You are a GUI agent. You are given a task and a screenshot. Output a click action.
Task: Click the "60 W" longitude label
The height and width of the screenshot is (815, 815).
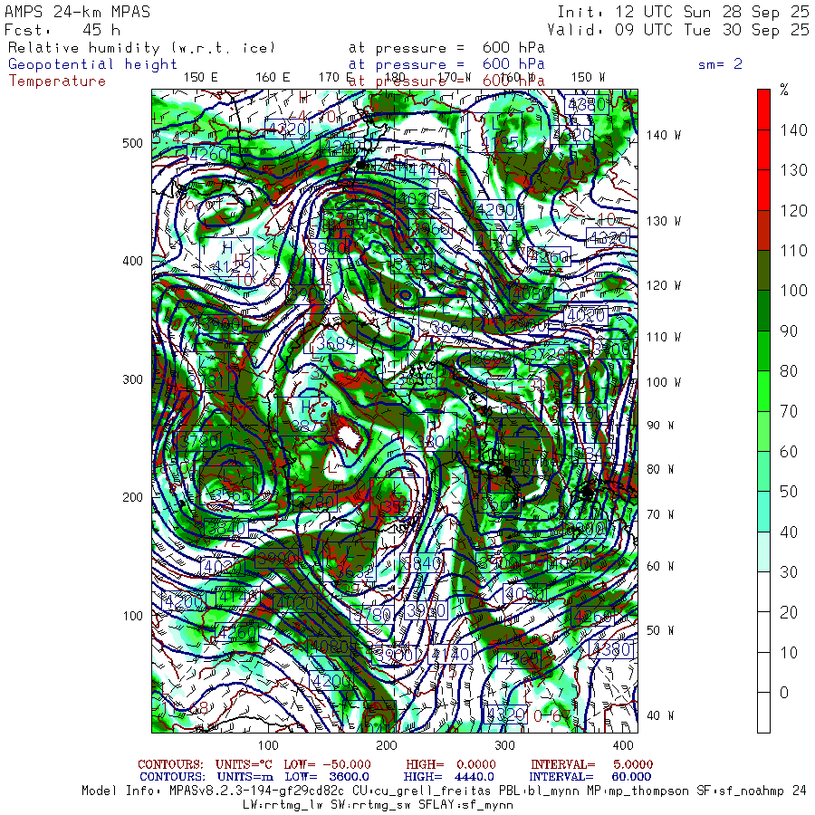tap(660, 566)
